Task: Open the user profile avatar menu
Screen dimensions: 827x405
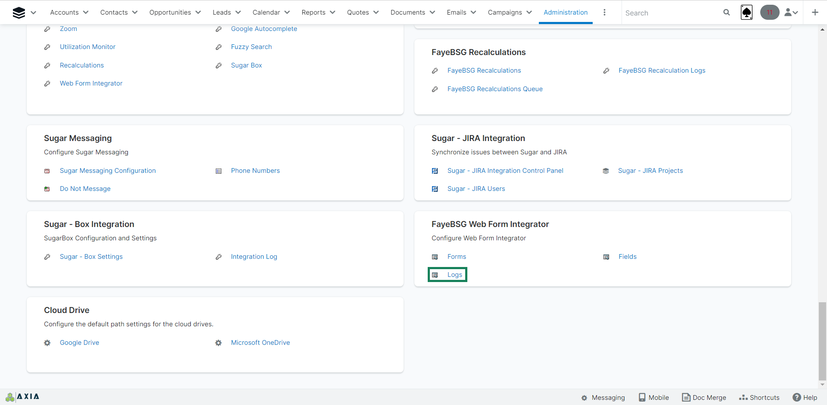Action: click(791, 12)
